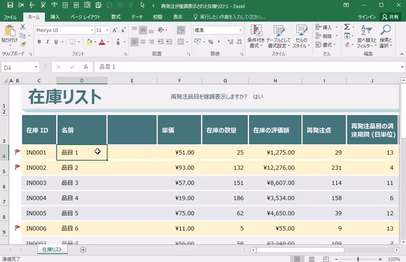The height and width of the screenshot is (262, 406).
Task: Open テーブルとして書式設定 format as table
Action: pos(278,36)
